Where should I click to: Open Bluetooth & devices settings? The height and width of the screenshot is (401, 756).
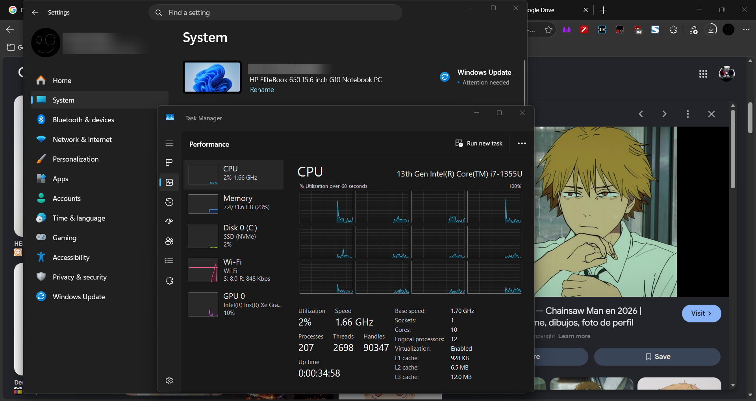click(100, 120)
